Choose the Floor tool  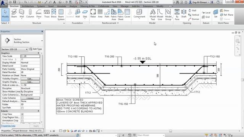(x=39, y=14)
